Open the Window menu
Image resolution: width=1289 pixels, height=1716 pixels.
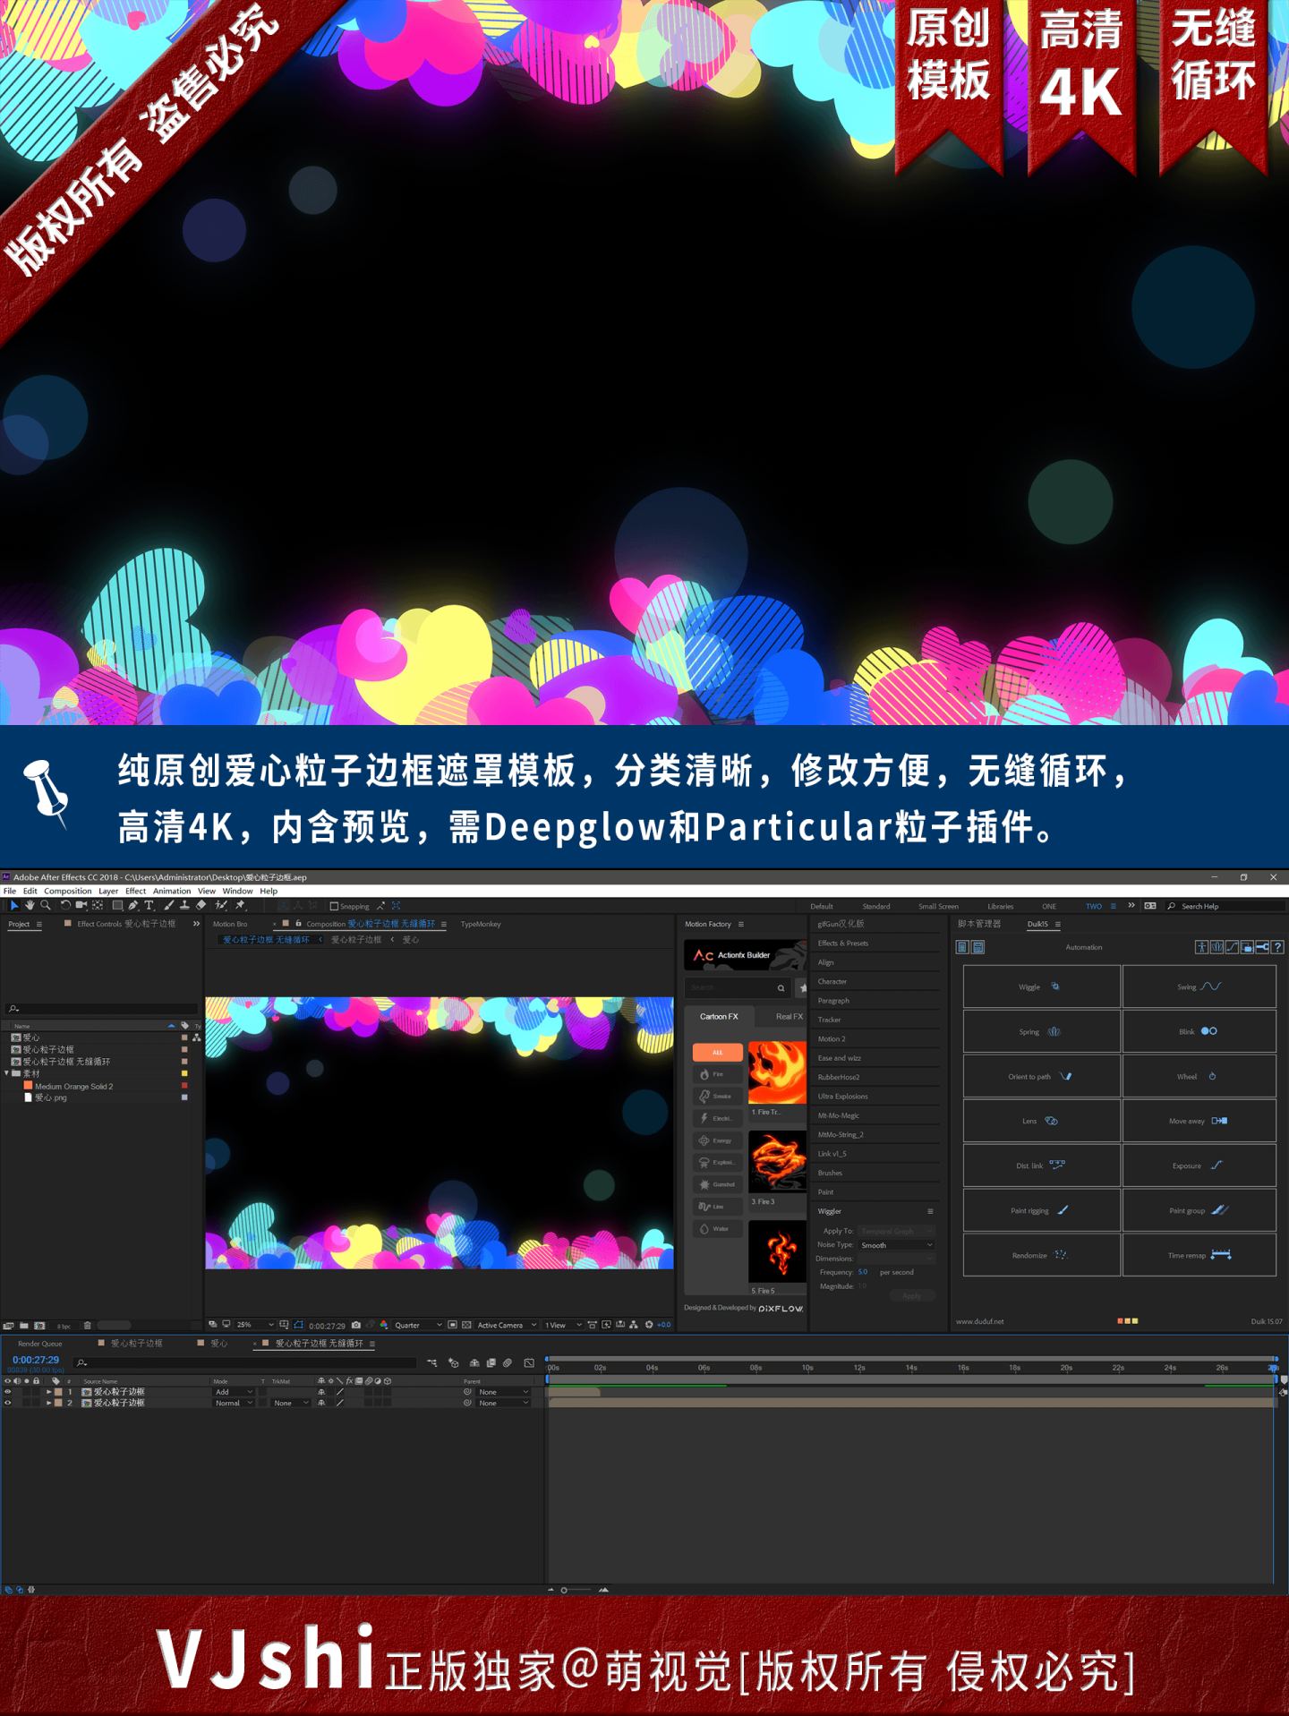coord(238,891)
